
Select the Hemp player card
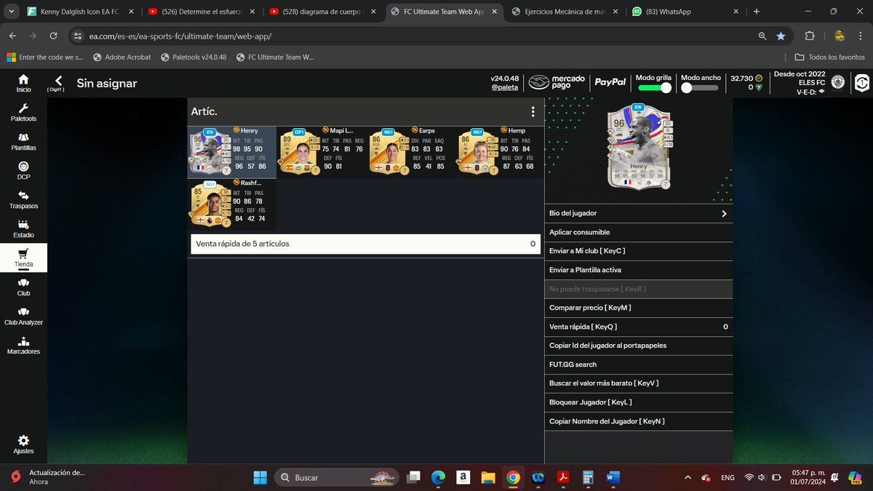click(x=500, y=152)
